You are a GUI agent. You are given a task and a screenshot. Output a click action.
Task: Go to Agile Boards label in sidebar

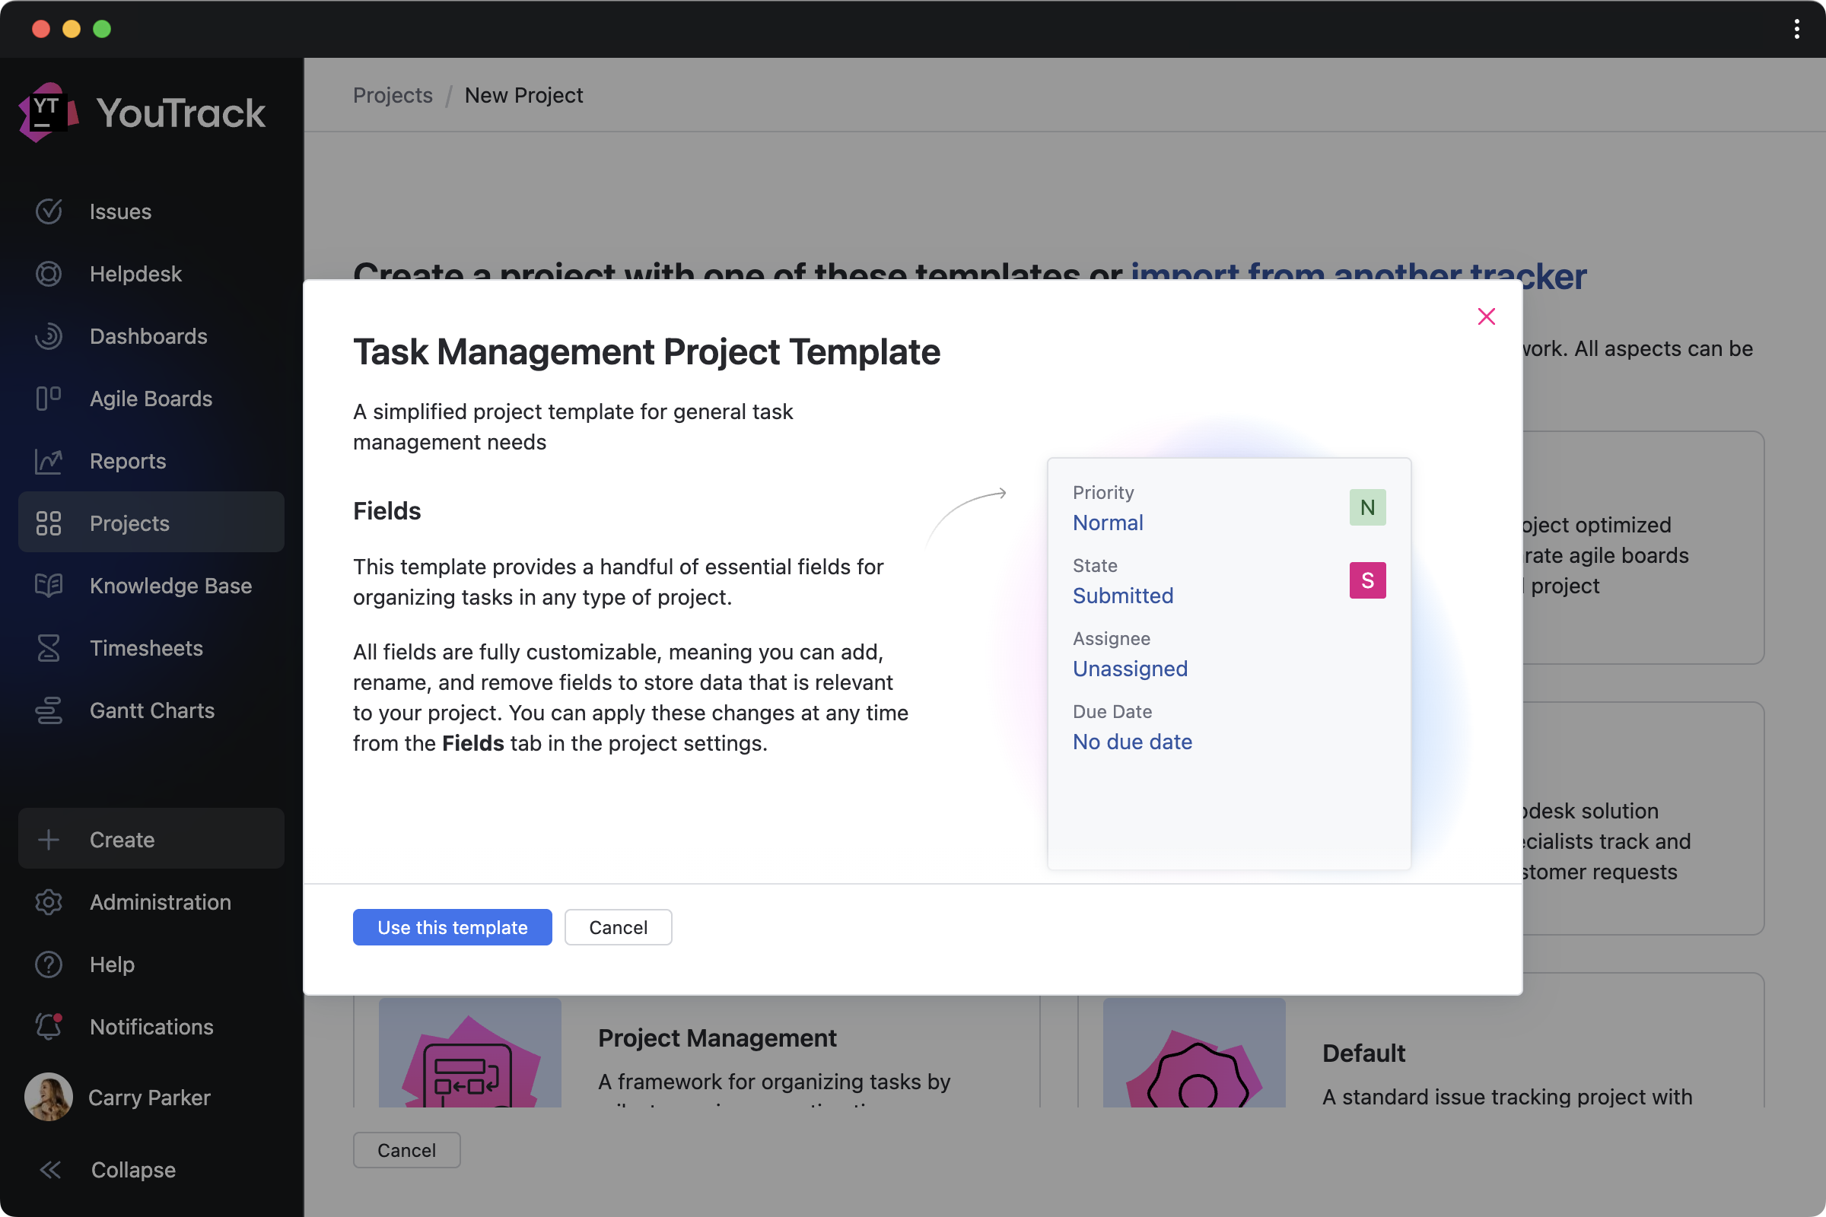(151, 398)
